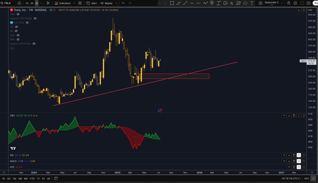Open the Indicators dialog
Screen dimensions: 318x183
click(x=63, y=3)
